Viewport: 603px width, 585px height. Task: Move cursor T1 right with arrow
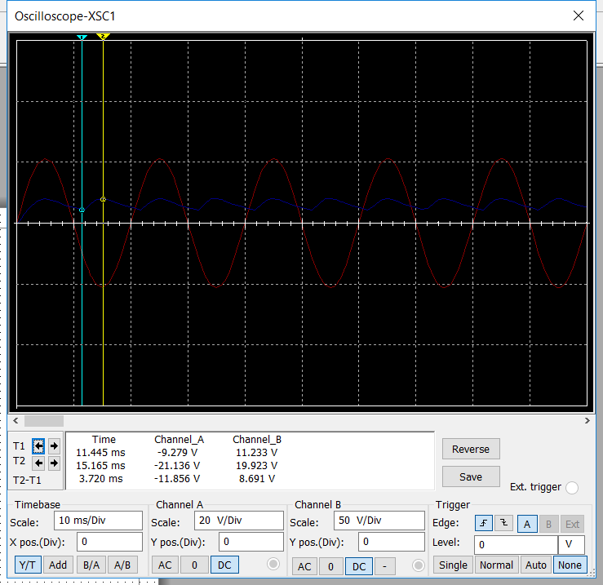click(54, 445)
